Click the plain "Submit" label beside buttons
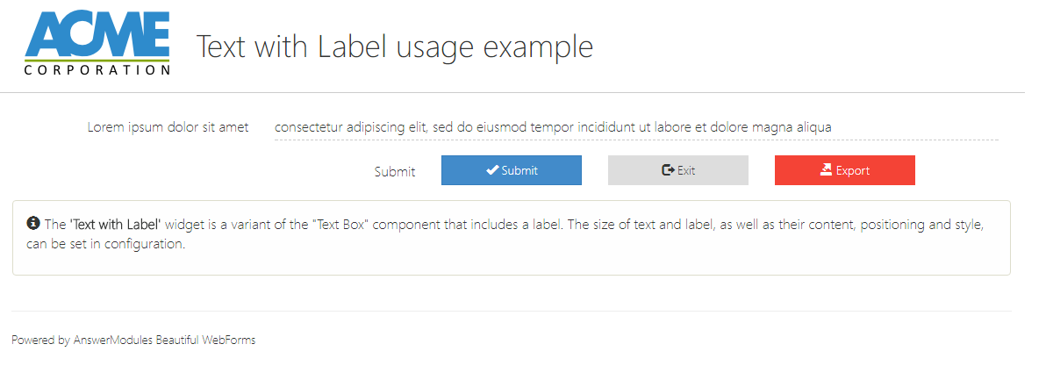This screenshot has width=1046, height=380. (395, 172)
